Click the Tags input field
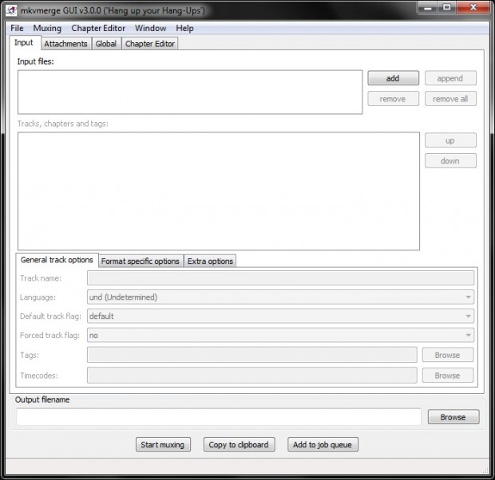 [x=252, y=355]
